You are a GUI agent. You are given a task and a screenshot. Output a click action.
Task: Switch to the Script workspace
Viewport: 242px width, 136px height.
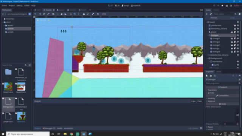pos(125,6)
